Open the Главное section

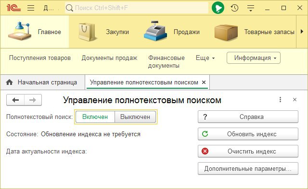[35, 32]
